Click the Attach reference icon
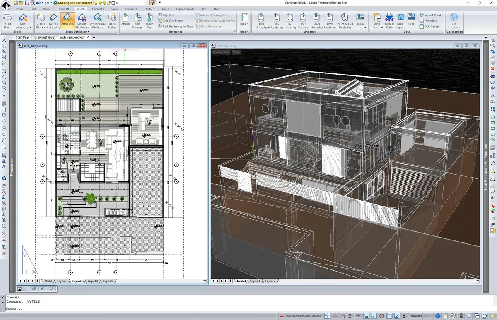The height and width of the screenshot is (320, 497). tap(125, 17)
